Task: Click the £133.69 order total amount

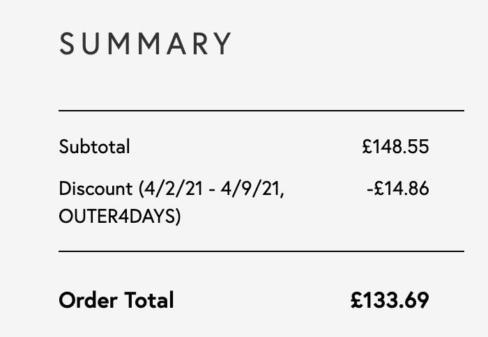Action: 390,300
